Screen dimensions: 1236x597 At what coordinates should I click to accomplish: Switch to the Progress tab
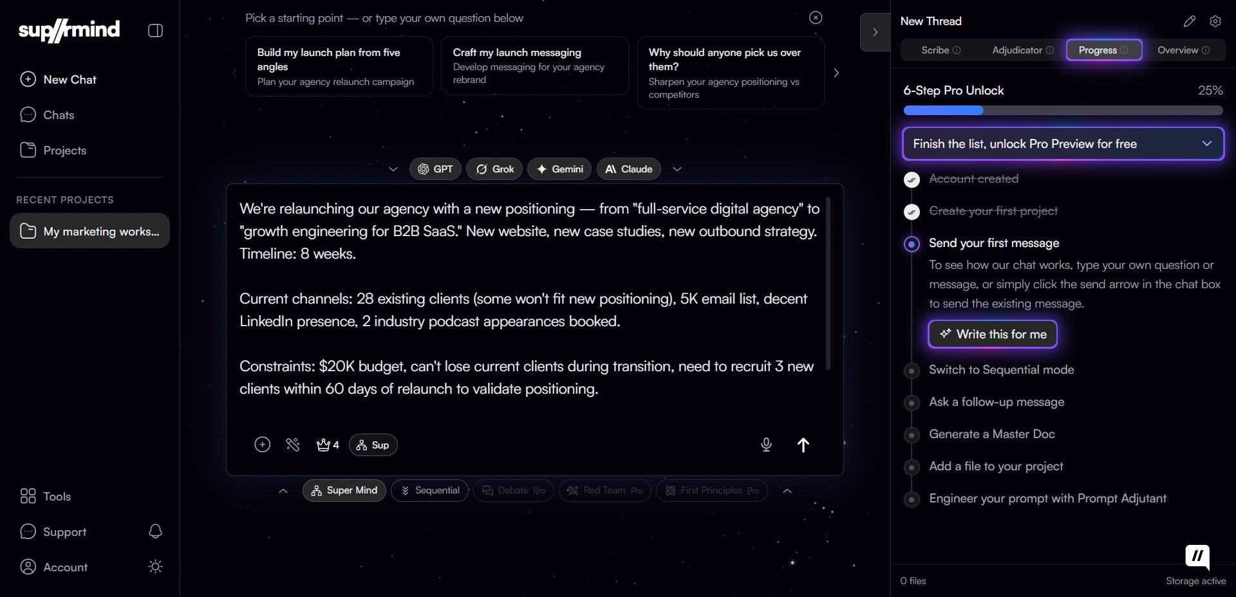(1104, 50)
